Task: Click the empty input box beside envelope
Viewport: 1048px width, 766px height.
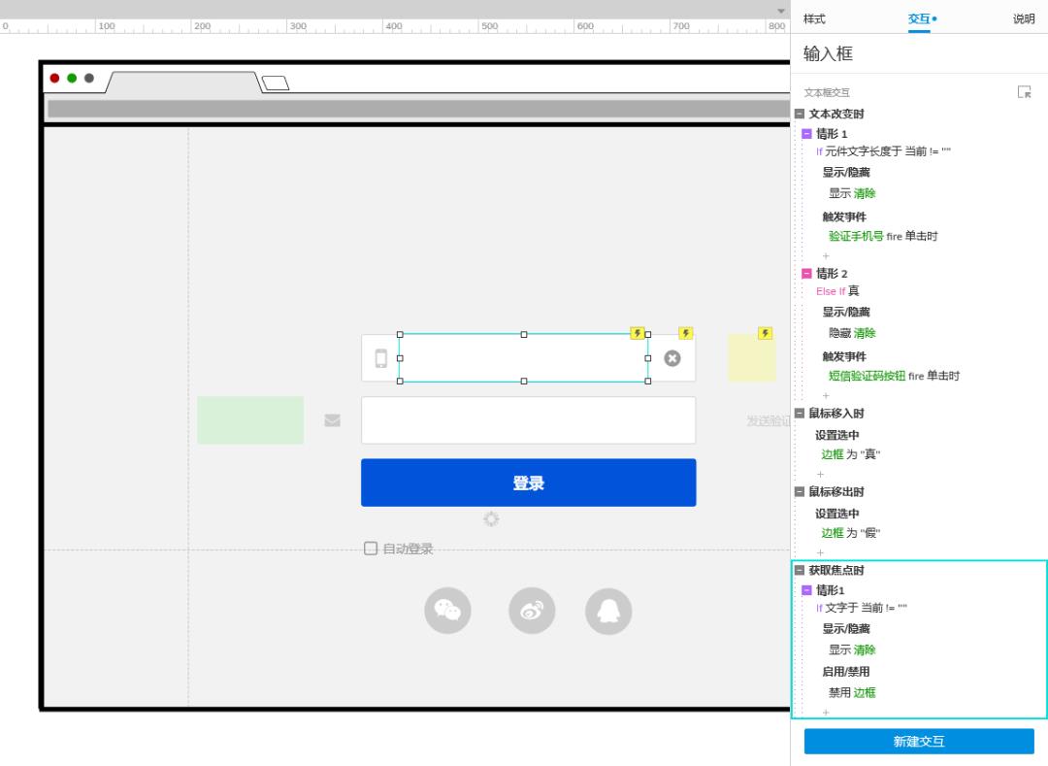Action: [529, 420]
